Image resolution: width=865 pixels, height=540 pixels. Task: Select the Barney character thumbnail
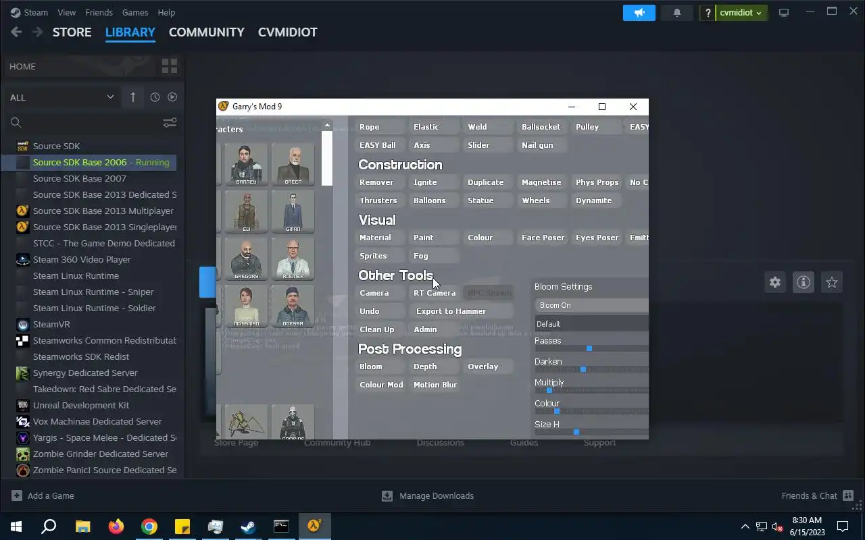[x=246, y=164]
